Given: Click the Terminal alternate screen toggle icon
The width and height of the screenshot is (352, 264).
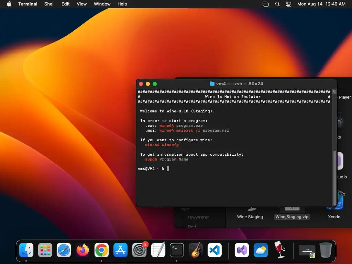Looking at the screenshot, I should tap(335, 91).
